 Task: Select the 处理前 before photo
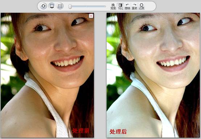(47, 75)
